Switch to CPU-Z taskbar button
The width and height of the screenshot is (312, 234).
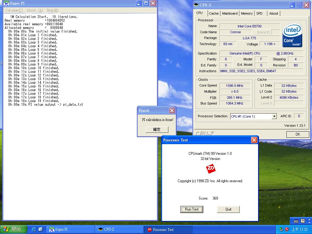pyautogui.click(x=119, y=229)
